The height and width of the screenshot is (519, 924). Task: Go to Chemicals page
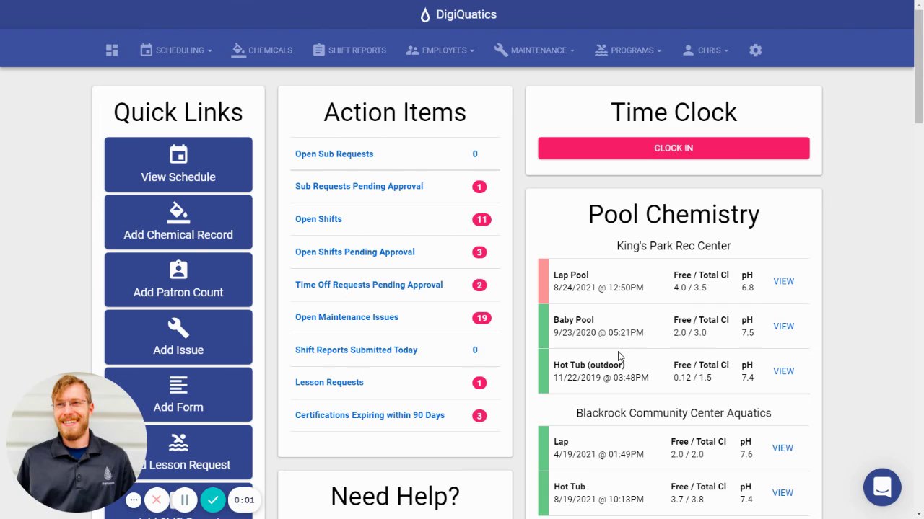click(262, 50)
